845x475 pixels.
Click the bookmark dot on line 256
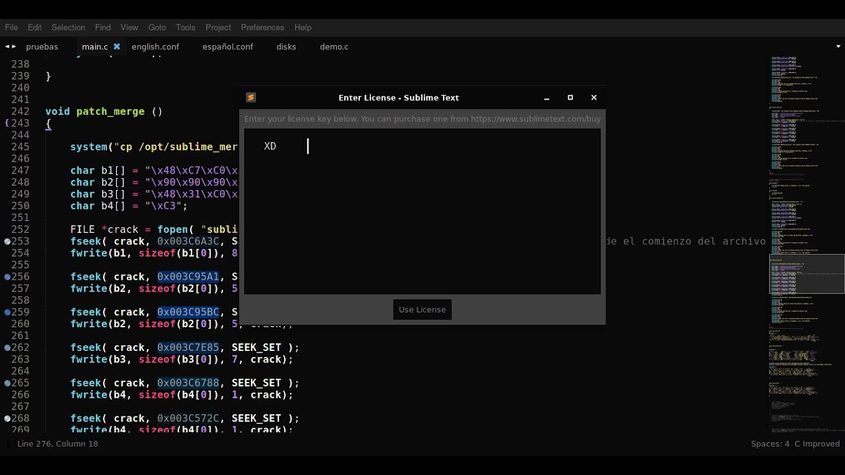click(7, 277)
